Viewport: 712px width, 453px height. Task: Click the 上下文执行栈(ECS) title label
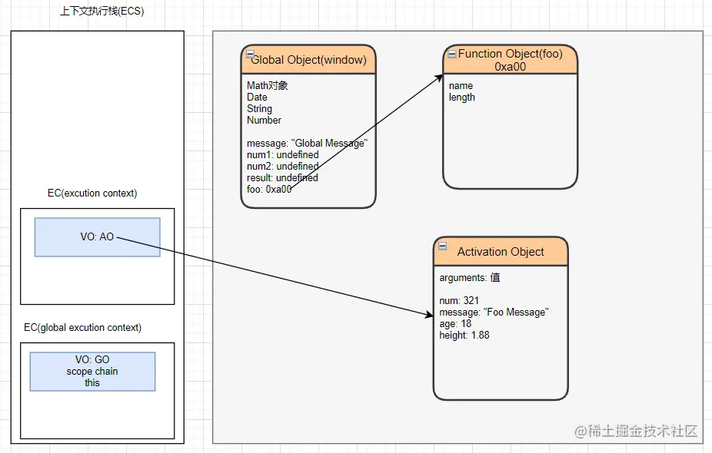[x=101, y=11]
